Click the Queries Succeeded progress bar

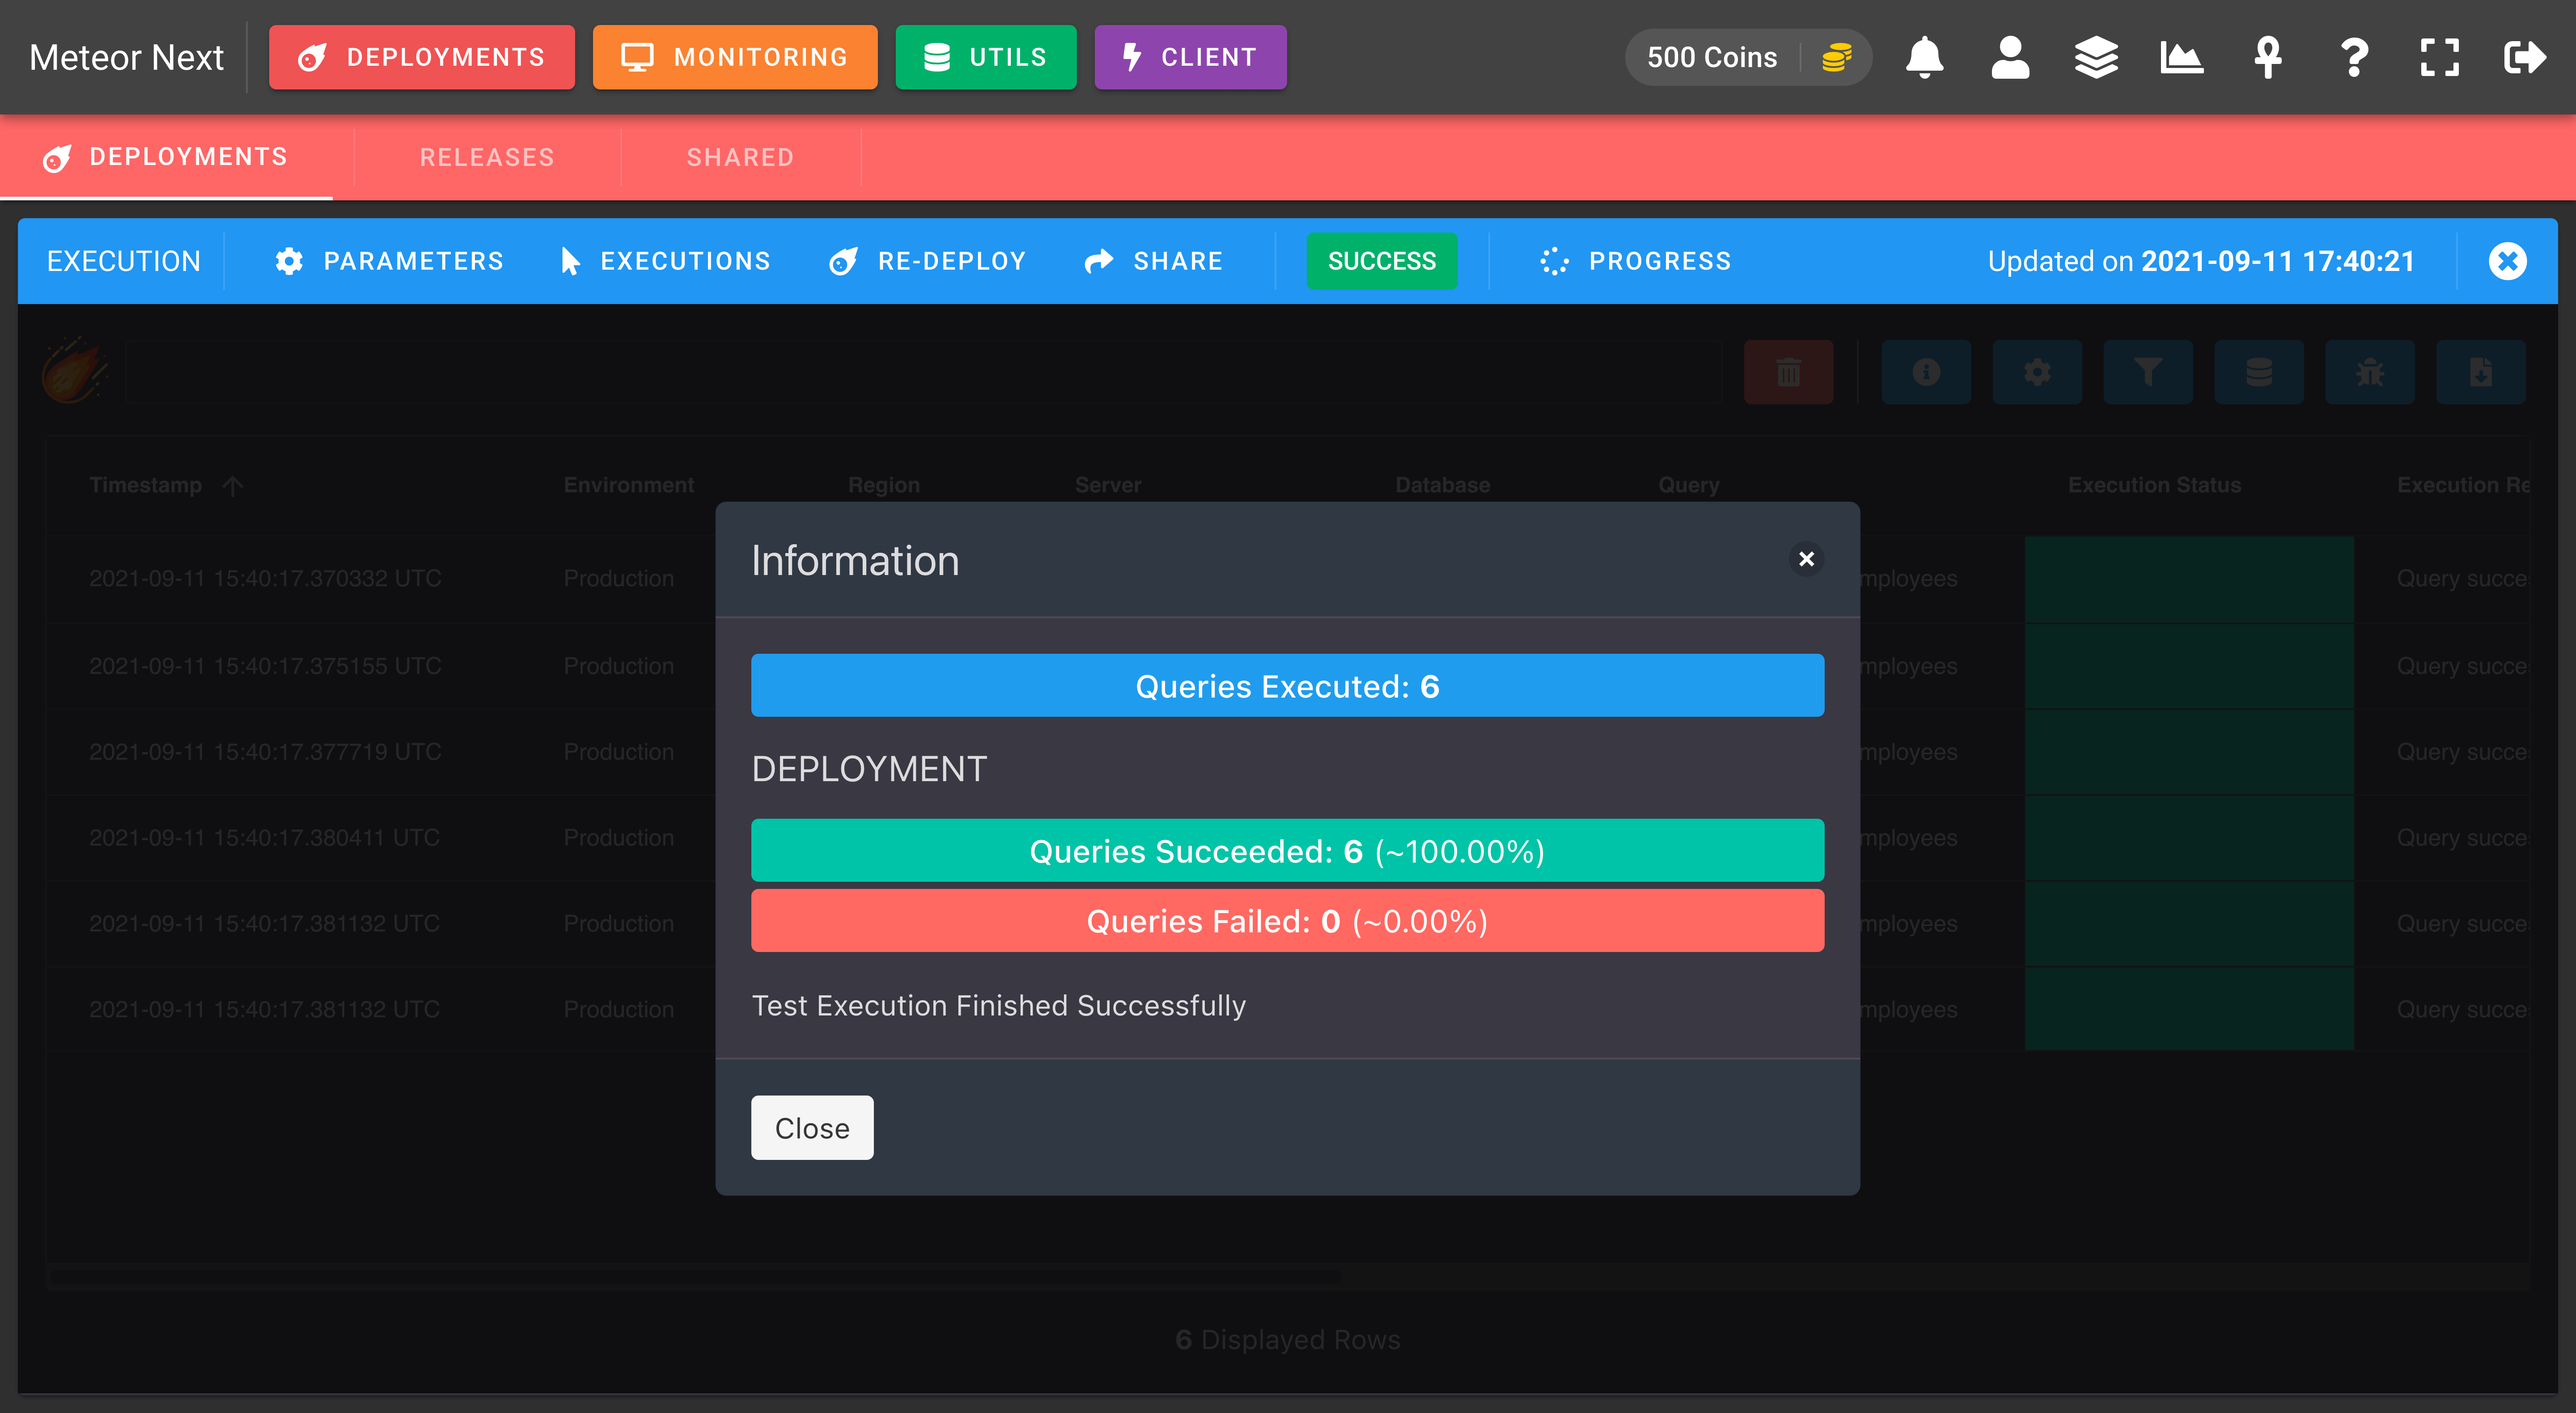pyautogui.click(x=1287, y=850)
